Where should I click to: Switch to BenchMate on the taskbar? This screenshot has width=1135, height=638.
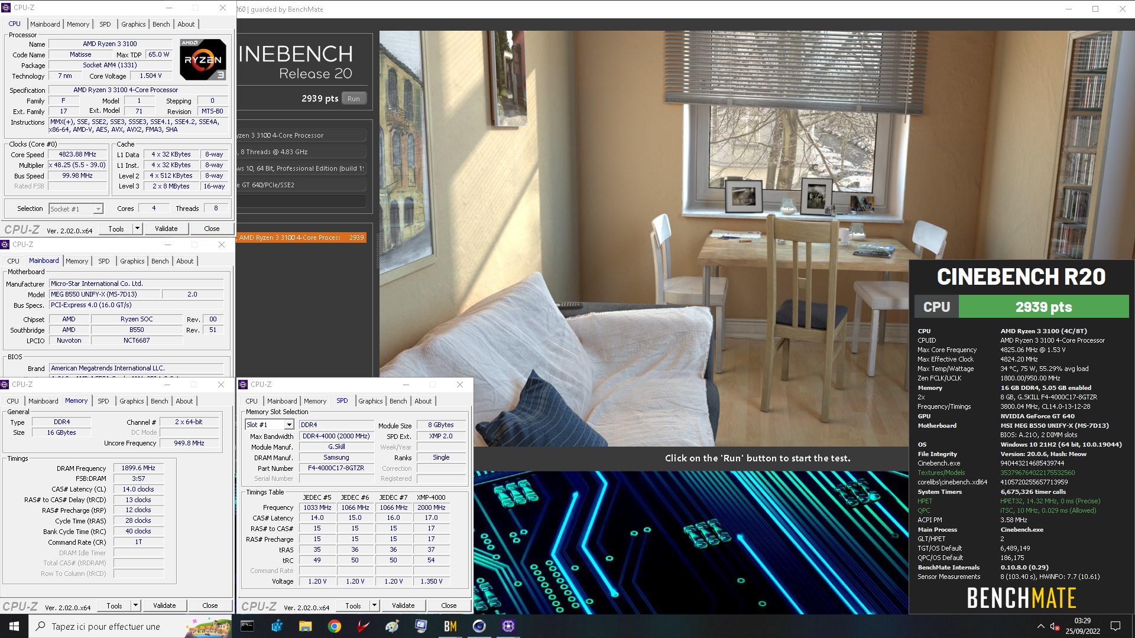pyautogui.click(x=450, y=626)
